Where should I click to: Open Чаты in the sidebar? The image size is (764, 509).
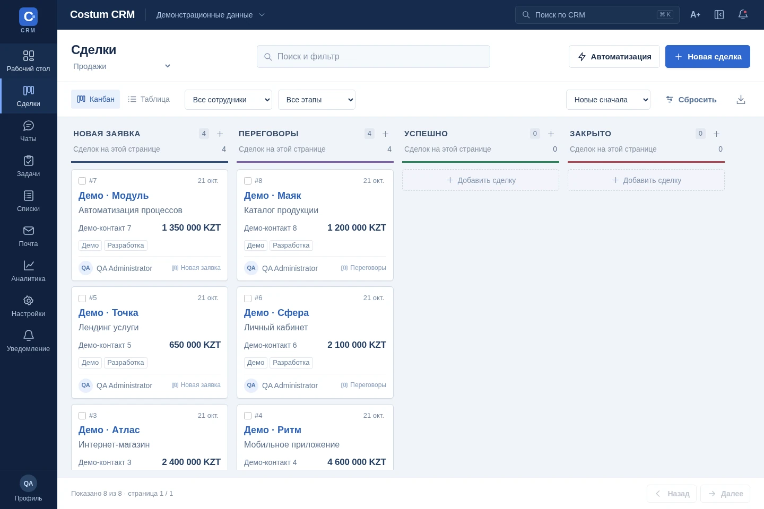[x=29, y=131]
